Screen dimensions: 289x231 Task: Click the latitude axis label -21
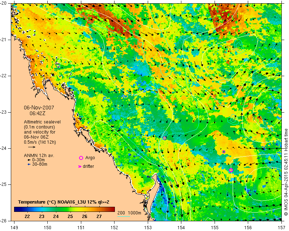pos(4,40)
